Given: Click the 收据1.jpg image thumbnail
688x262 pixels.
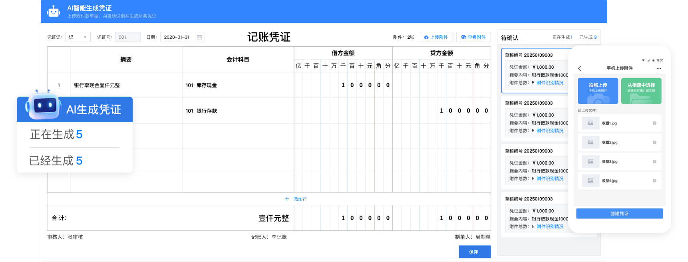Looking at the screenshot, I should [591, 123].
